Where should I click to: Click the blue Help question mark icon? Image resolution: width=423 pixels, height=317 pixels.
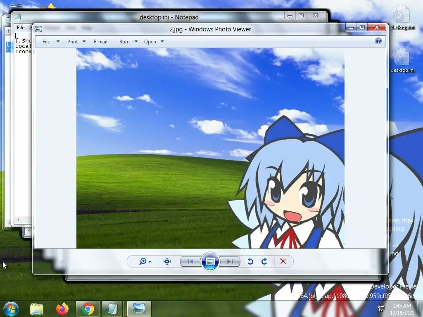378,41
